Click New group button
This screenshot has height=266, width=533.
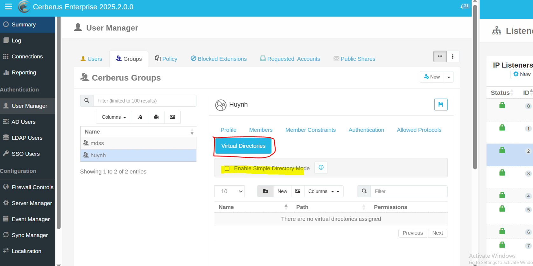pos(432,77)
